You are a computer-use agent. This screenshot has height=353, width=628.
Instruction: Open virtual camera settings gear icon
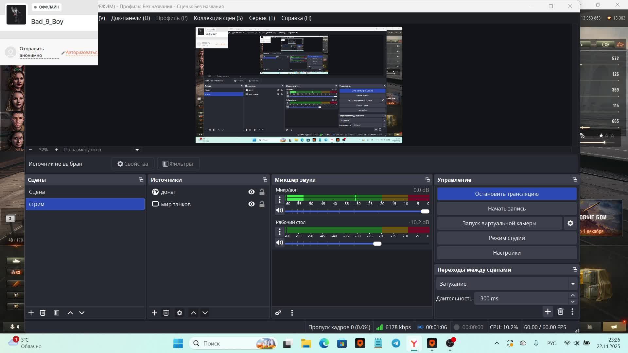570,223
